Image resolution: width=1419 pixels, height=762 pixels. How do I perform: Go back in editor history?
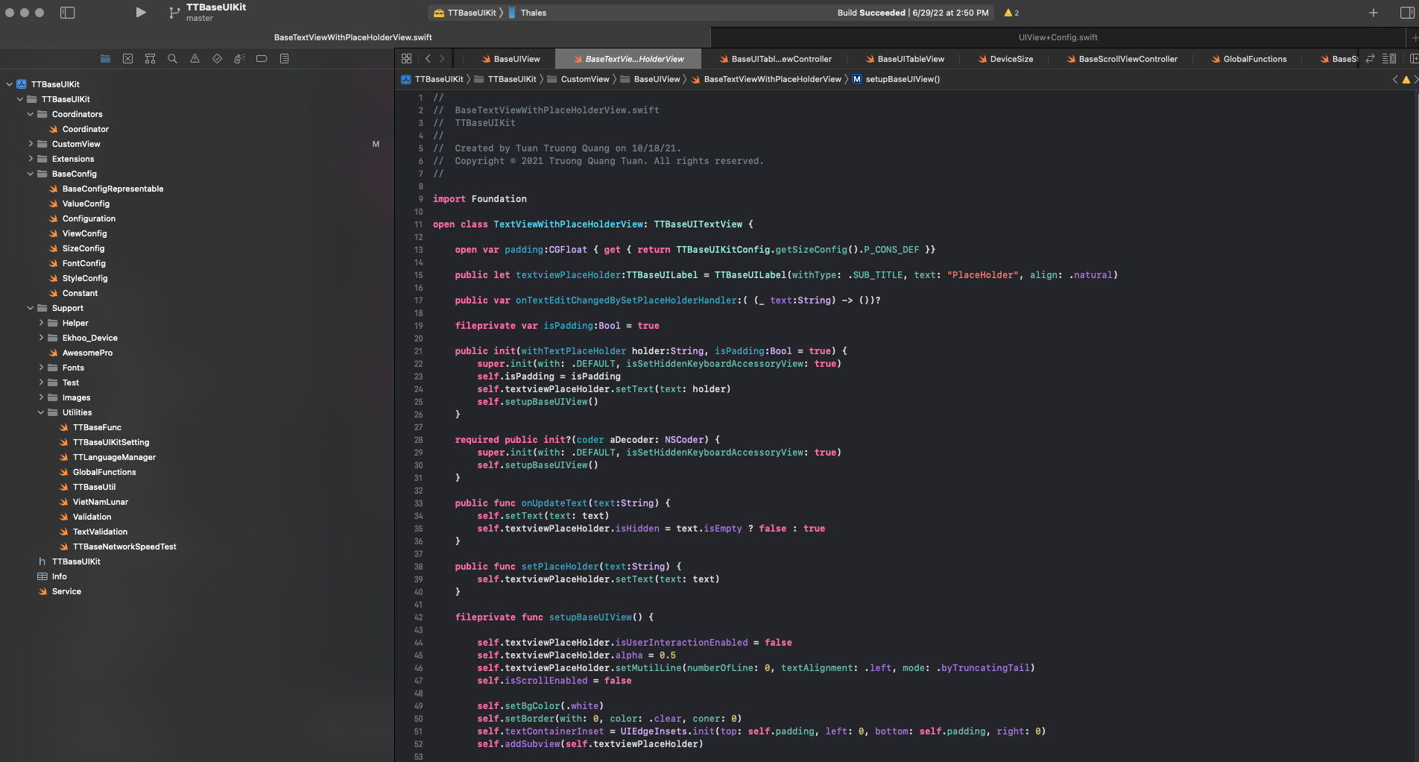click(x=428, y=58)
